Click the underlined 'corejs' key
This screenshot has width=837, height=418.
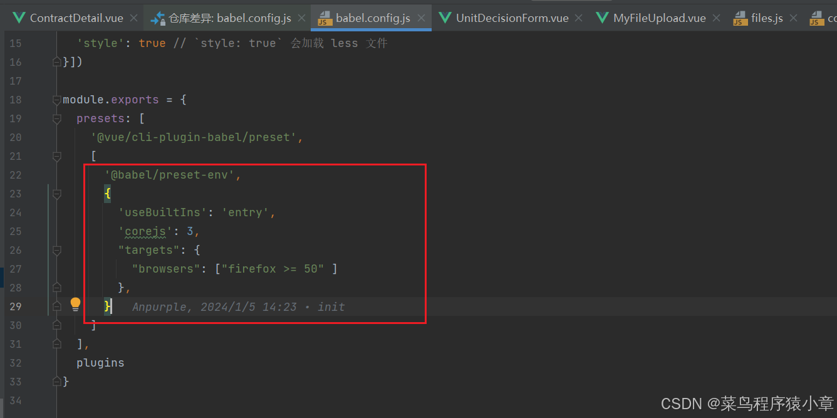pos(145,231)
